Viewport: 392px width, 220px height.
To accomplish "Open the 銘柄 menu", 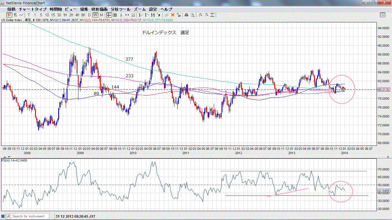I will point(11,9).
